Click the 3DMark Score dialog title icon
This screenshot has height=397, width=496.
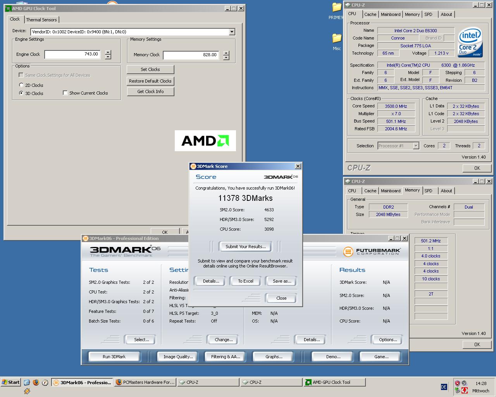[193, 166]
